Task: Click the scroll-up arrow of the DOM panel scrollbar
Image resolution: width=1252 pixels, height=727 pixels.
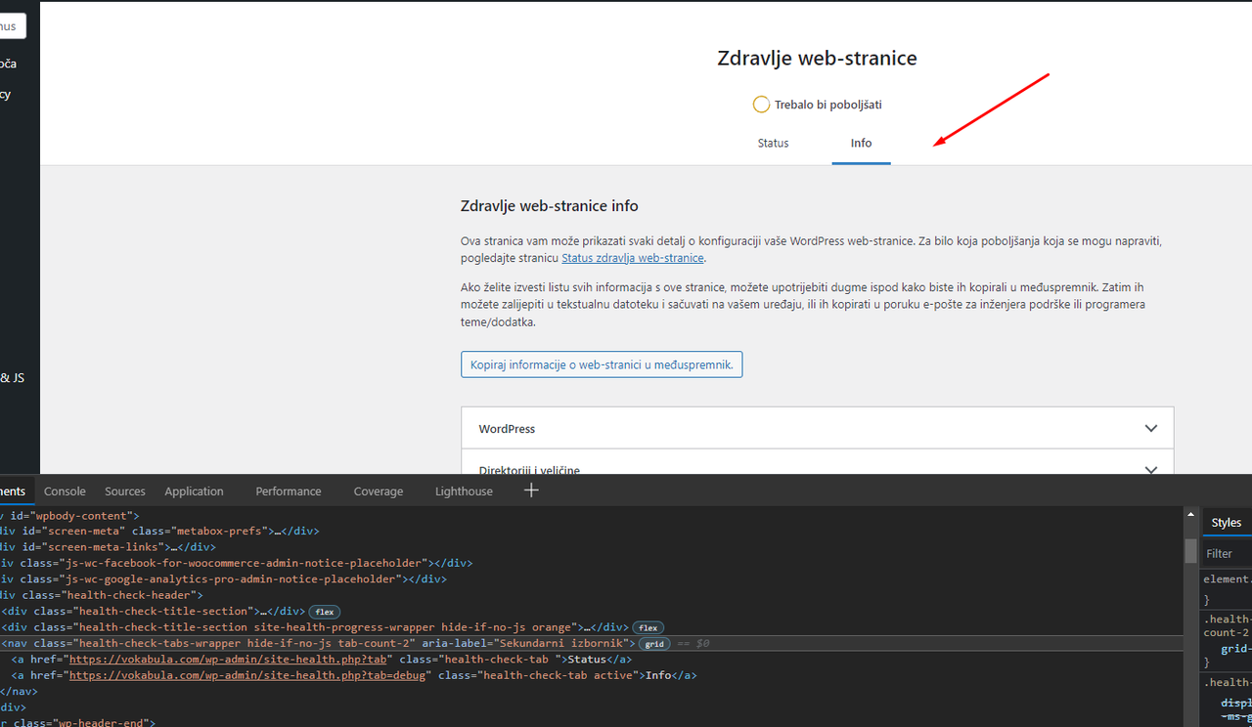Action: pos(1190,514)
